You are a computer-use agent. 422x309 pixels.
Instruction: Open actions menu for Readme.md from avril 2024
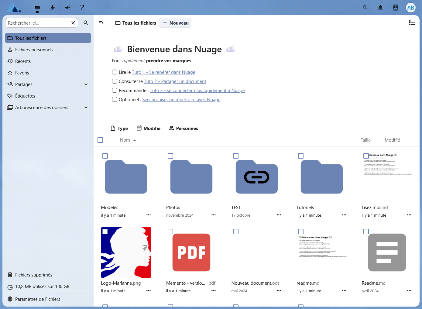409,290
